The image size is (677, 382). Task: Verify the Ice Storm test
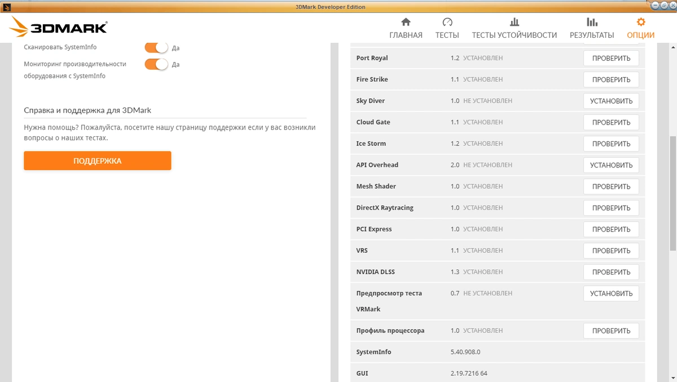tap(611, 144)
